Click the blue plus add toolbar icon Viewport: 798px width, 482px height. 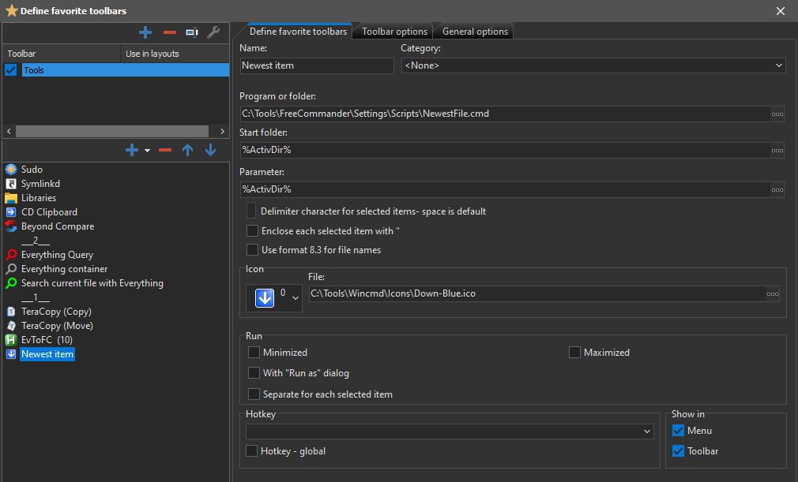click(x=145, y=32)
